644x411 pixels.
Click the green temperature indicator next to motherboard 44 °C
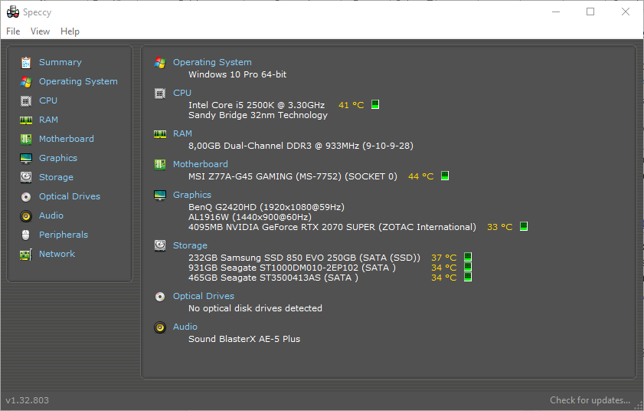point(444,176)
